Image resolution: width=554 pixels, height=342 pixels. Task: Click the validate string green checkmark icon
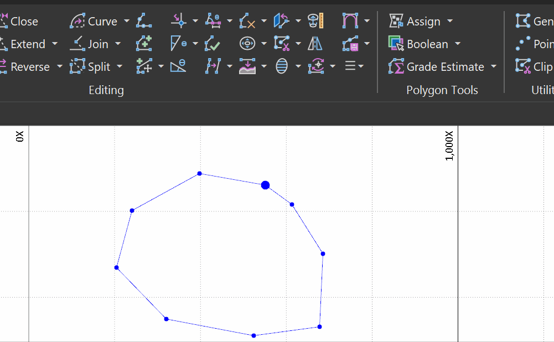point(213,44)
